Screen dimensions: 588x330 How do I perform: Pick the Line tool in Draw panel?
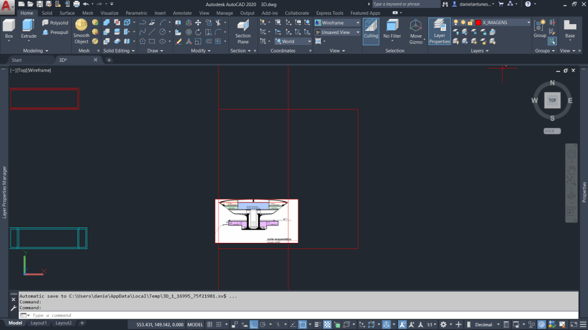click(x=152, y=32)
